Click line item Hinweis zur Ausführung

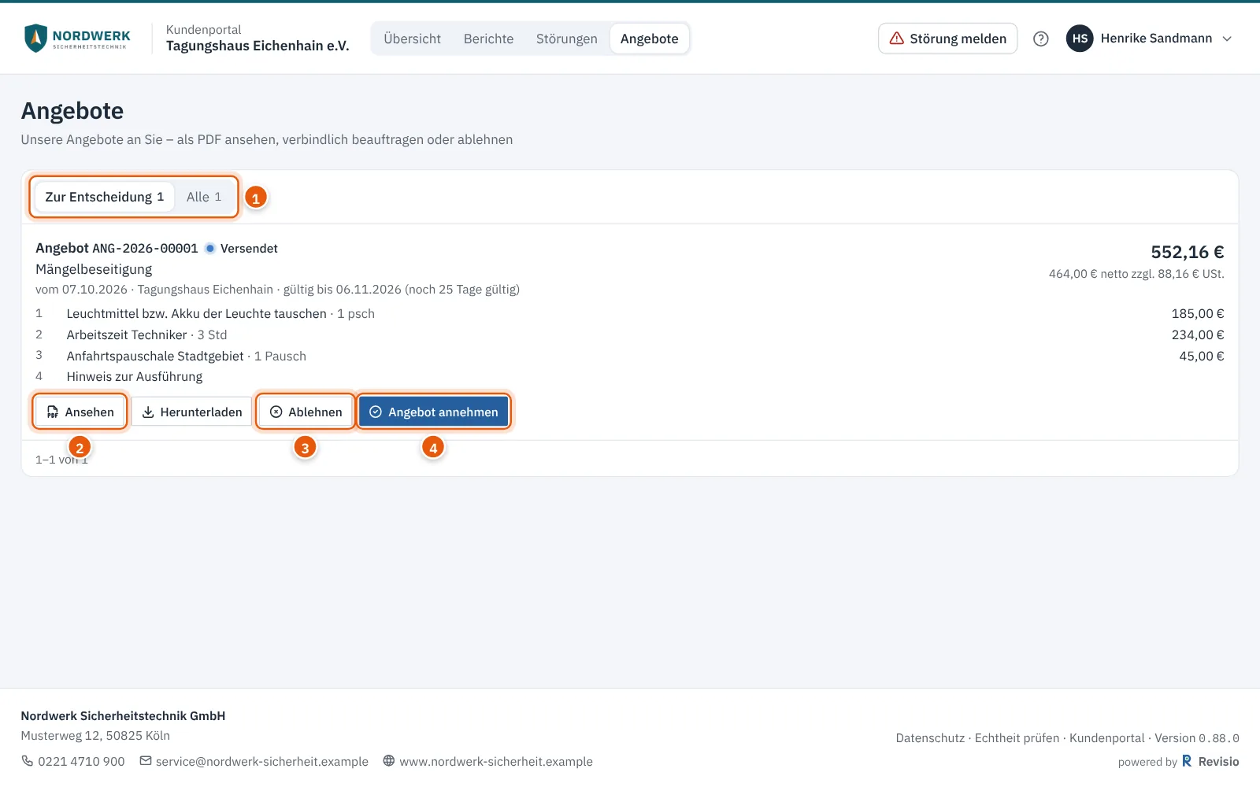135,376
